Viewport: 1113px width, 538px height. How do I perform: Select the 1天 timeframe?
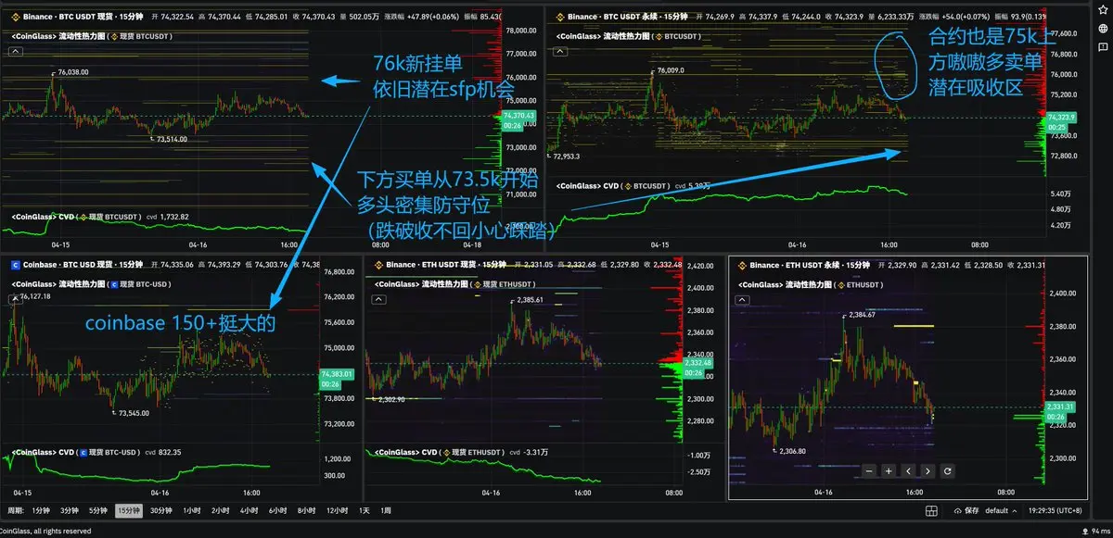pos(364,510)
